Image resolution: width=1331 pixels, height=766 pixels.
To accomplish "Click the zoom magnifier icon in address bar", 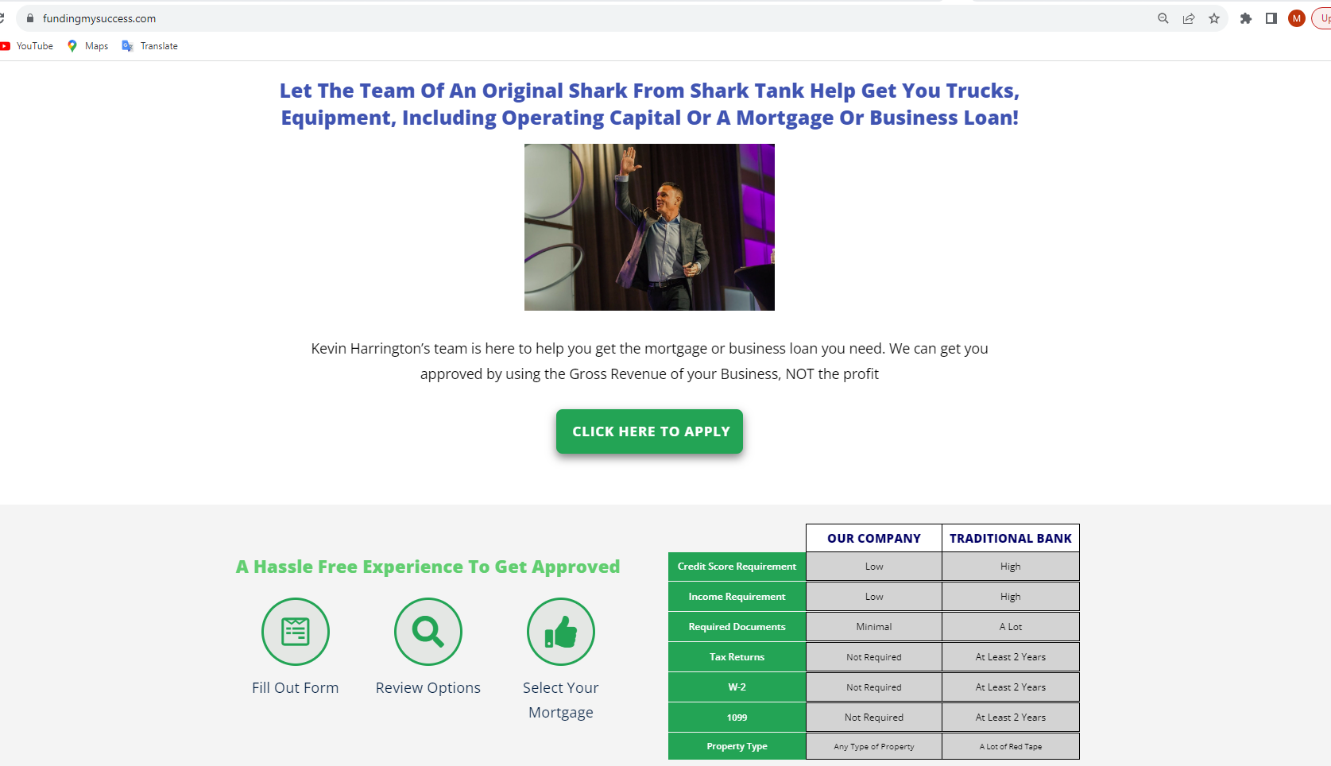I will [1163, 18].
